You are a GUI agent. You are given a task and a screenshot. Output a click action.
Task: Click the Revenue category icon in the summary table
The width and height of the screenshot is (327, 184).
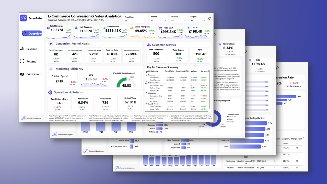146,75
